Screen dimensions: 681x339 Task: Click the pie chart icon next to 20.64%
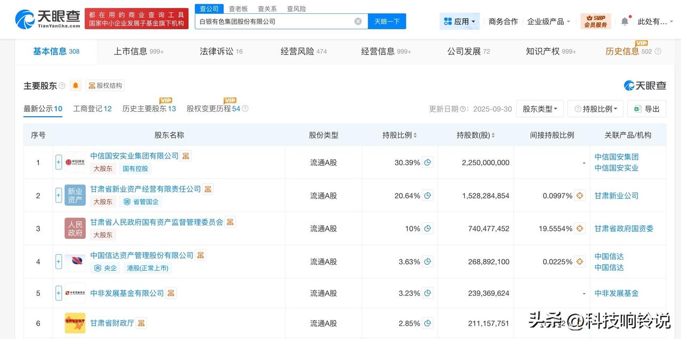(x=427, y=196)
